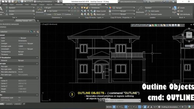Click the help question mark icon

click(x=173, y=2)
